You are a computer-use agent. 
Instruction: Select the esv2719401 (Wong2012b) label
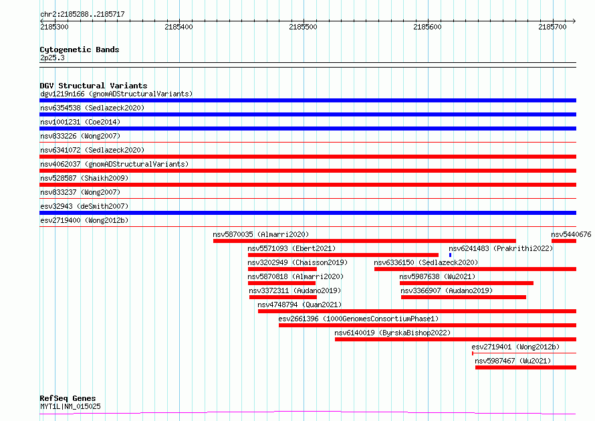click(515, 347)
